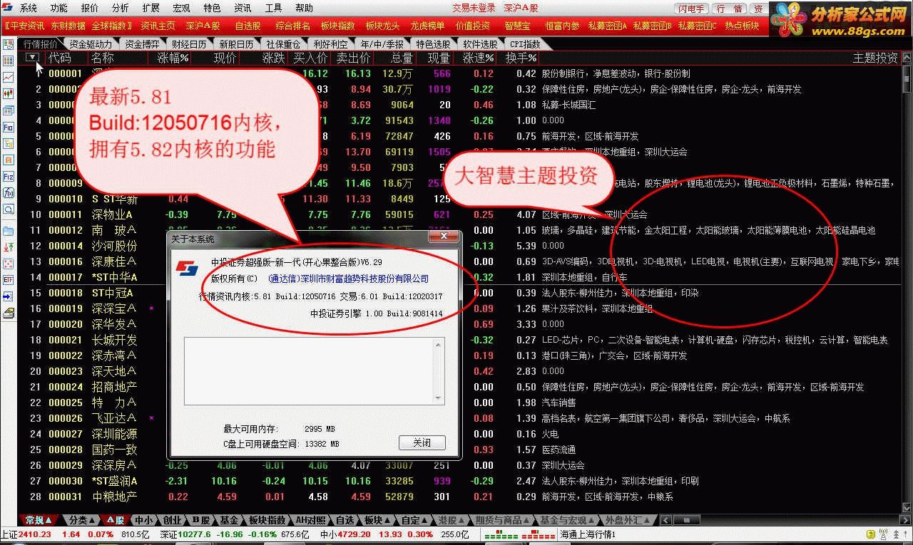913x545 pixels.
Task: Open the 帮助 menu
Action: (x=304, y=9)
